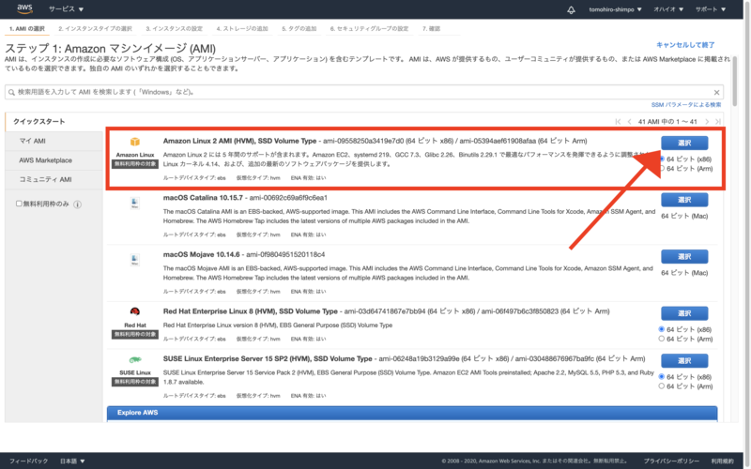The image size is (751, 469).
Task: Go to next page of AMI list
Action: click(x=707, y=122)
